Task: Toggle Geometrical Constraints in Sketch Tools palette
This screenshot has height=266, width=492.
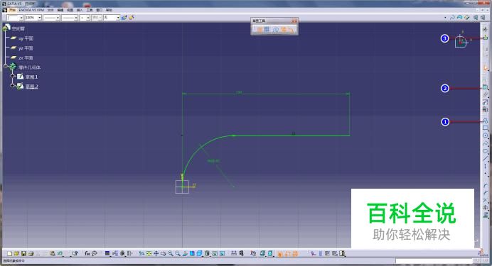Action: [284, 29]
